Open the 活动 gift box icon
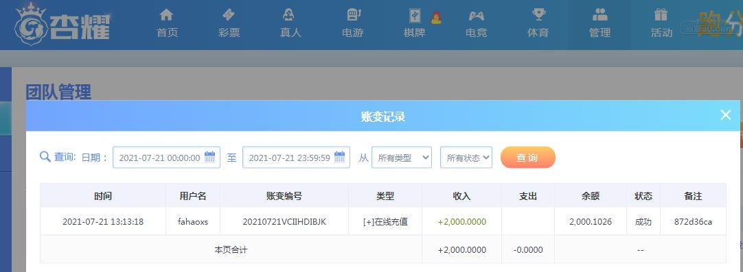The height and width of the screenshot is (272, 743). point(661,14)
